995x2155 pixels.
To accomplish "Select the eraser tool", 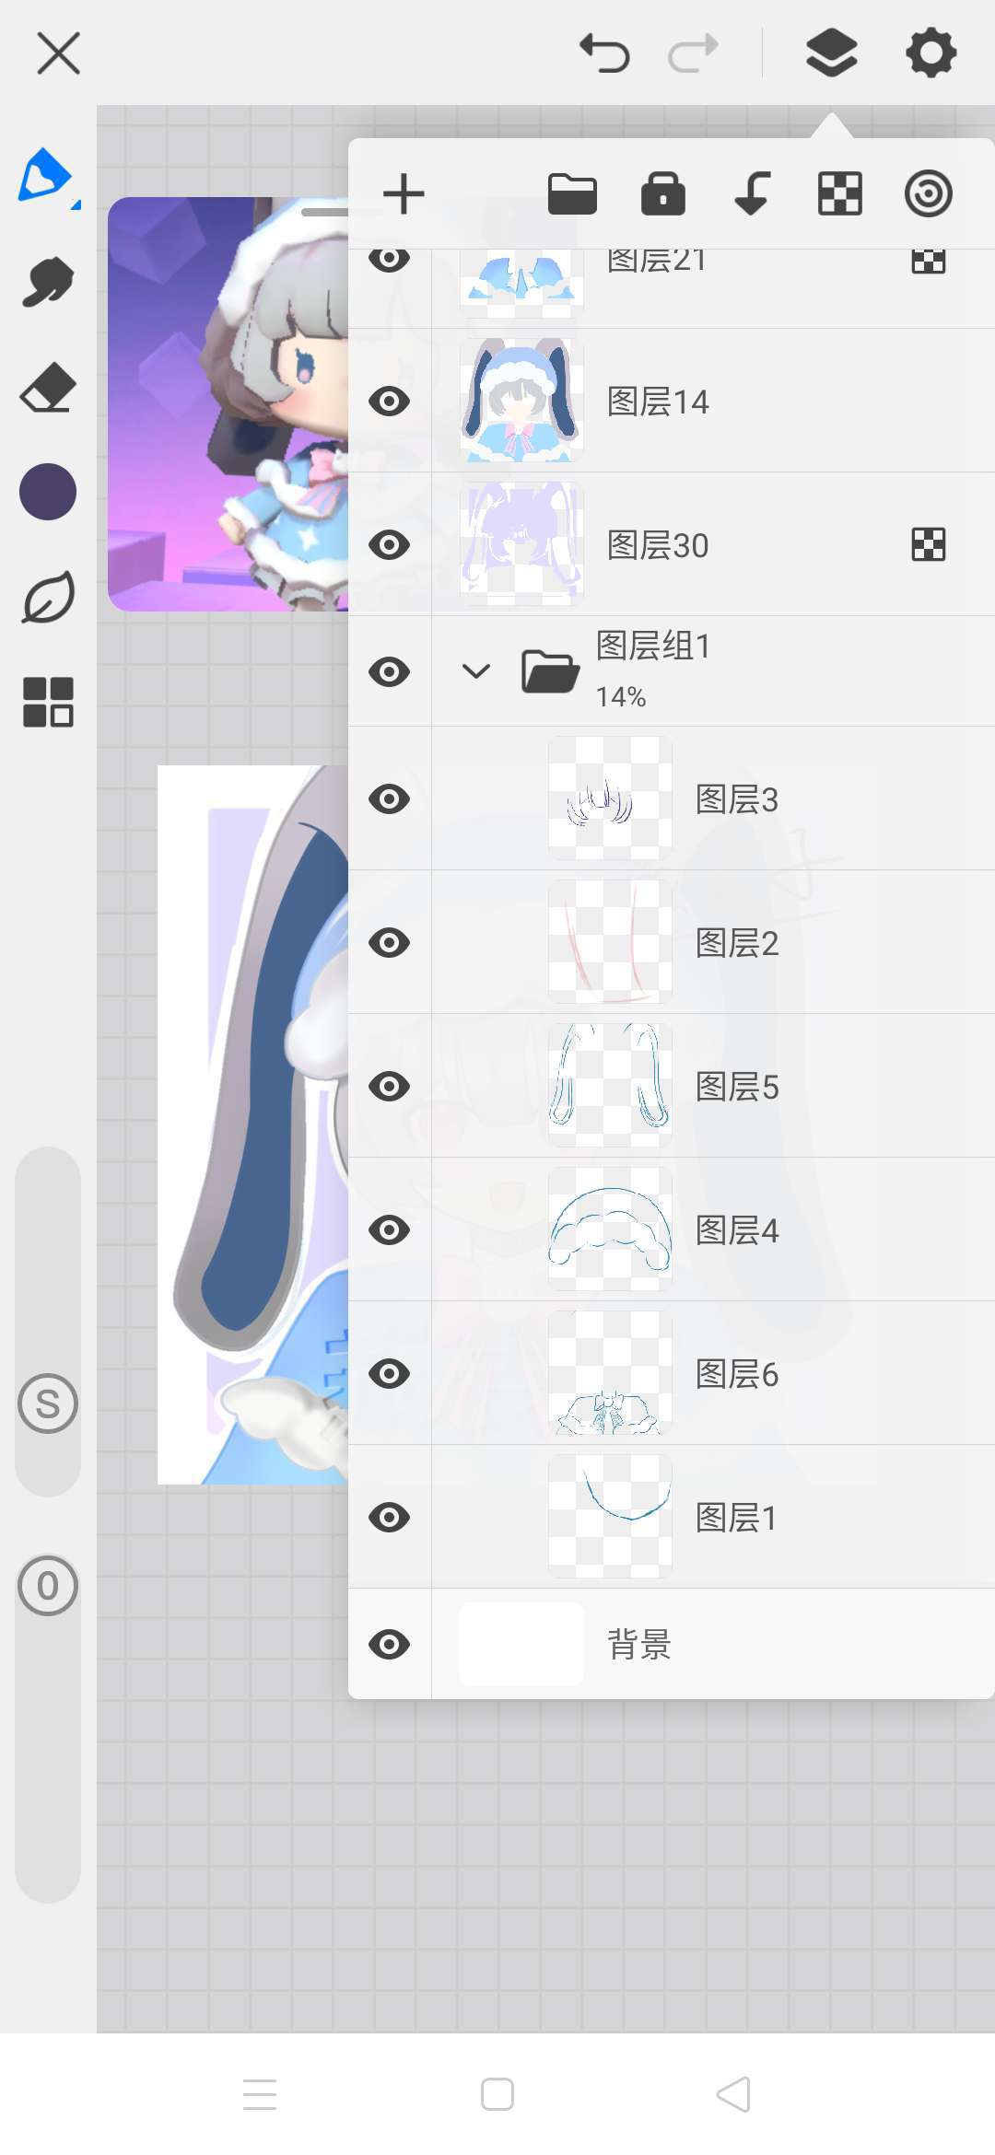I will click(x=48, y=387).
